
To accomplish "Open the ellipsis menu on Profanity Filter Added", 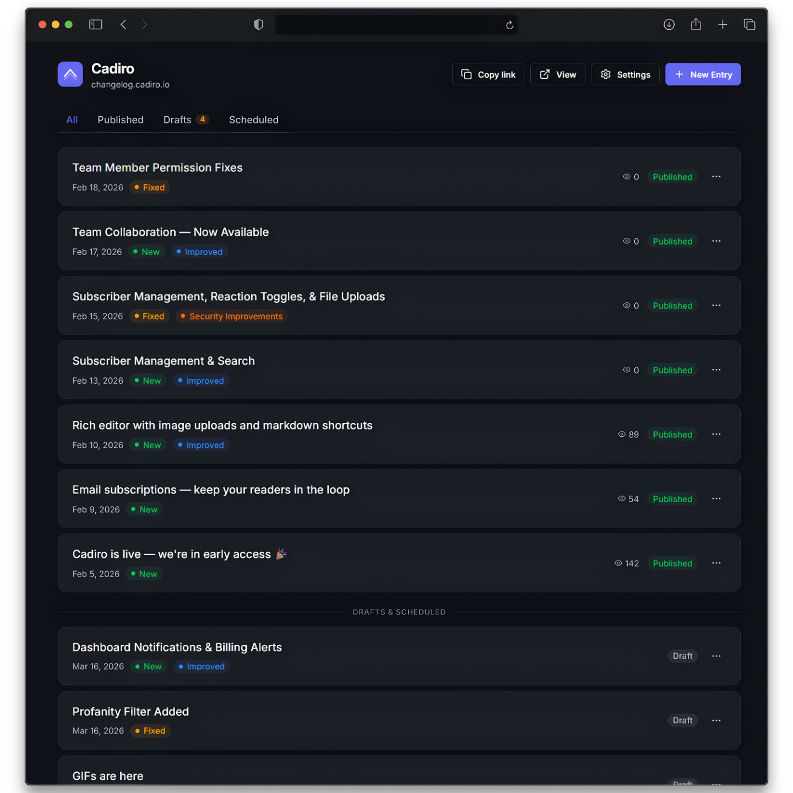I will click(716, 720).
